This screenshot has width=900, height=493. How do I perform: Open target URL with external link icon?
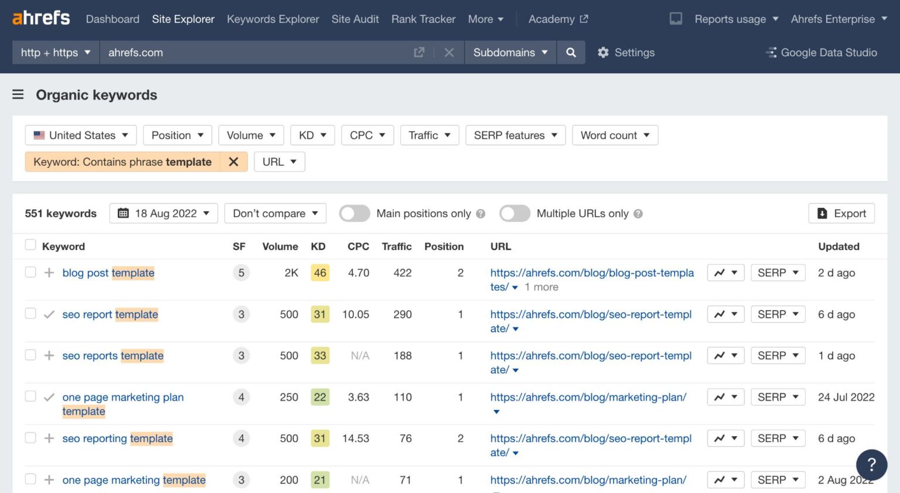pos(419,52)
